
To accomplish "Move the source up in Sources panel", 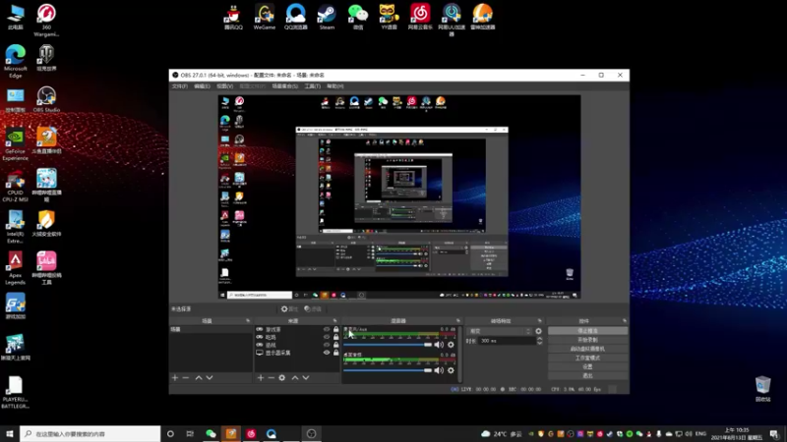I will coord(295,377).
